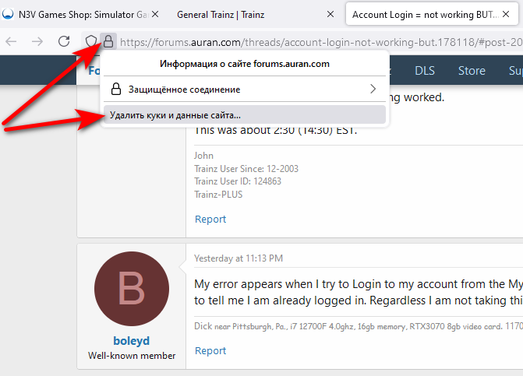Click the Информация о сайте forums.auran.com header

tap(245, 64)
